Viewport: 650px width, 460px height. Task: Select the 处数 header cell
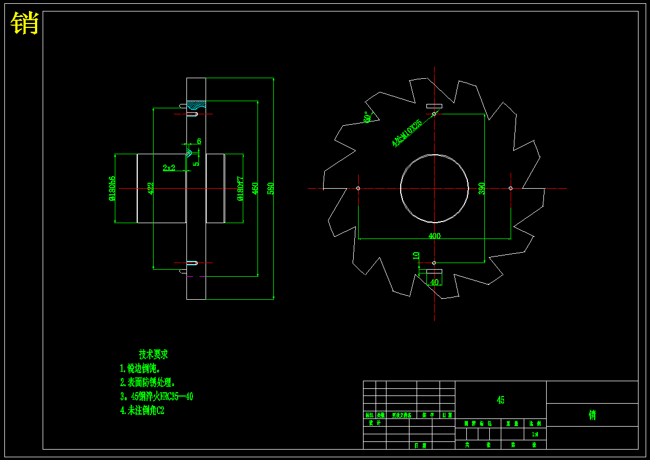[x=380, y=415]
